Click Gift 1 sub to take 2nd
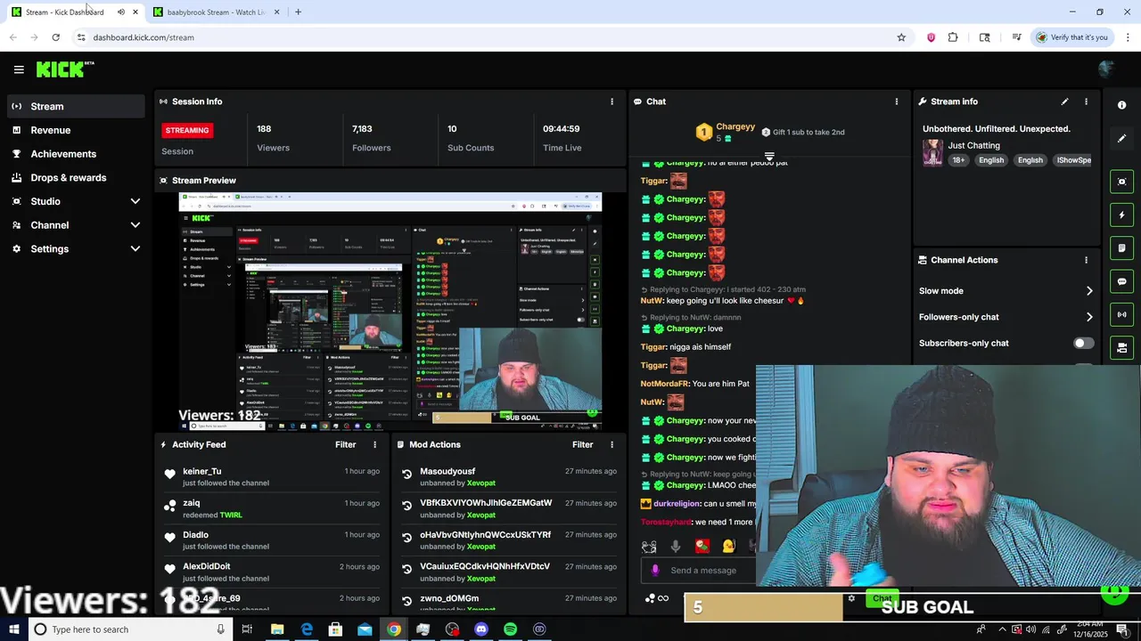Viewport: 1141px width, 641px height. point(803,132)
